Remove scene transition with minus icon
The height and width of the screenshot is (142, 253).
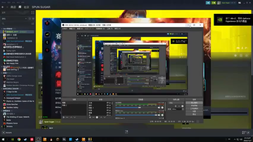coord(179,106)
